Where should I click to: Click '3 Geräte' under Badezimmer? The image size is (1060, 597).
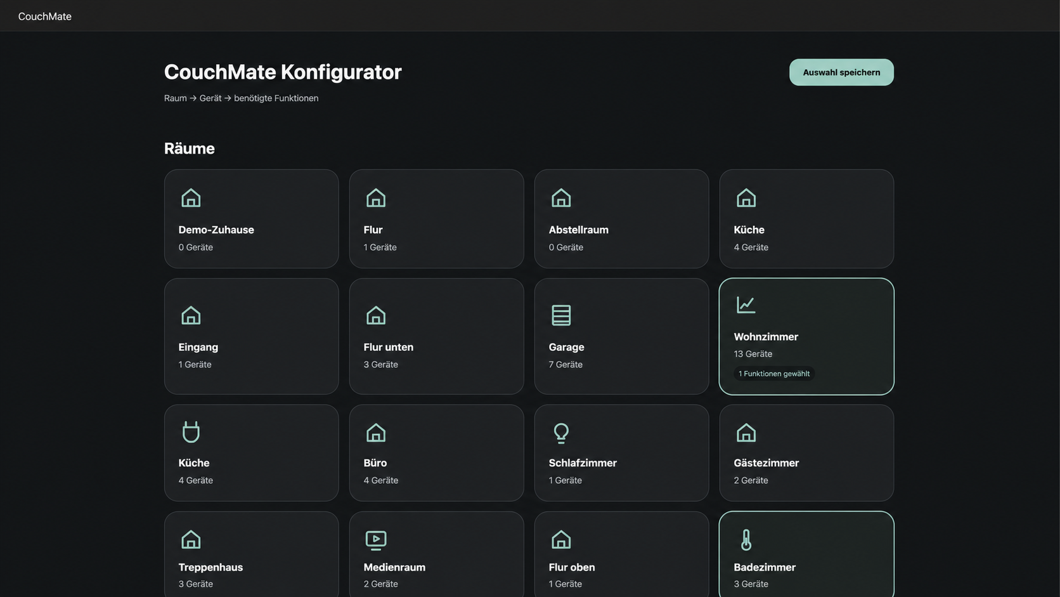(x=751, y=584)
